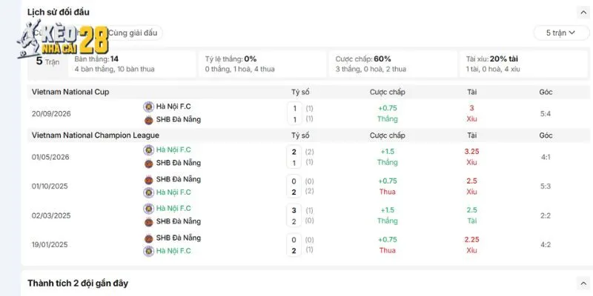
Task: Click Hà Nội F.C logo in 19/01/2025 match
Action: tap(149, 251)
